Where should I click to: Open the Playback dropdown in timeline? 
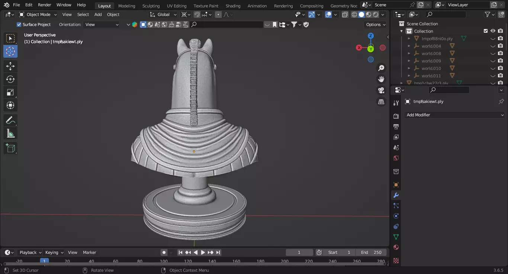click(x=30, y=252)
